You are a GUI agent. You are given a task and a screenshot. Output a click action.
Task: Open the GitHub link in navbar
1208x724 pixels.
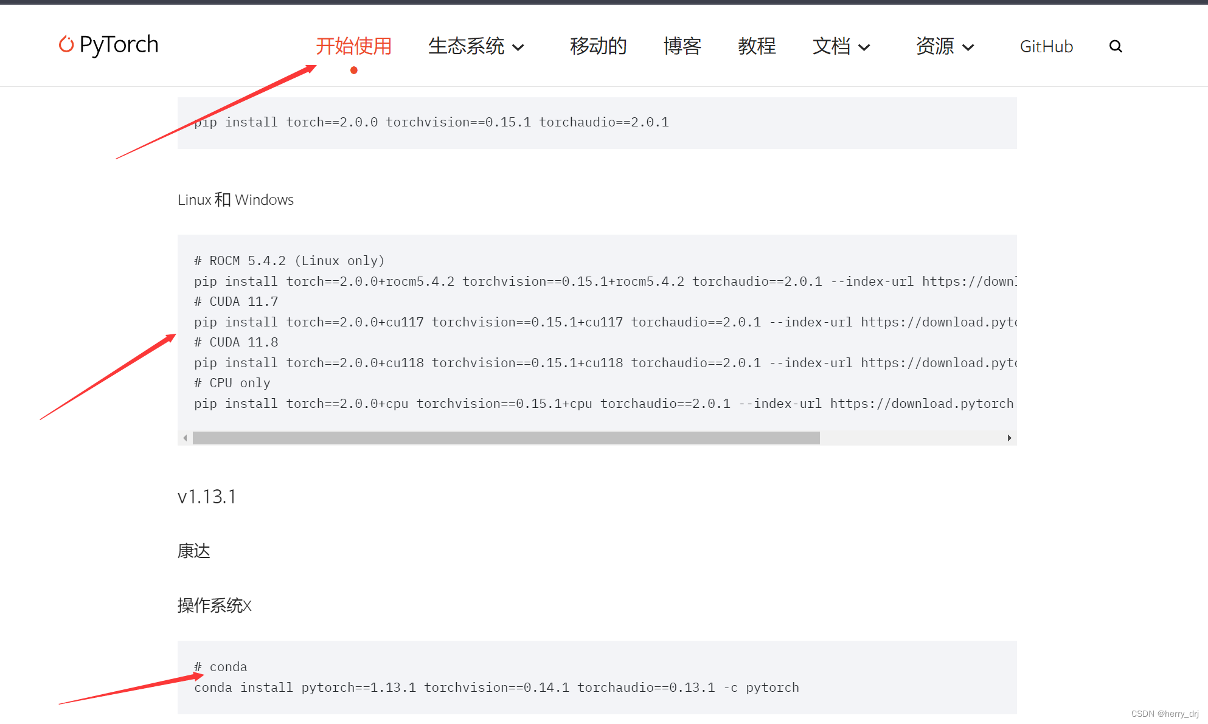1046,46
